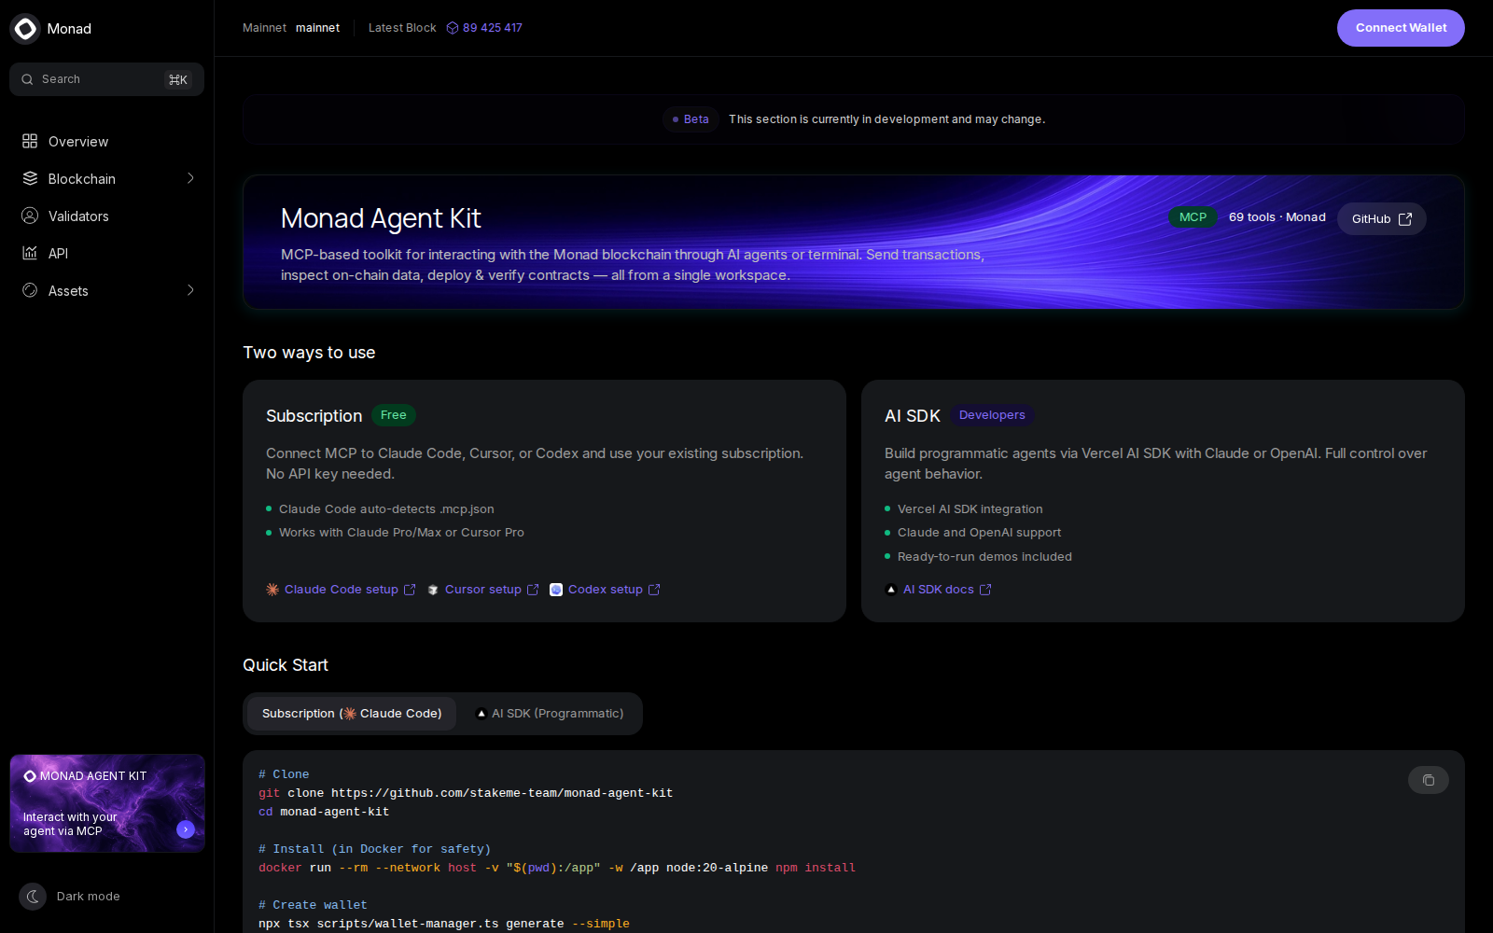Click the Codex setup logo icon
This screenshot has height=933, width=1493.
[556, 590]
